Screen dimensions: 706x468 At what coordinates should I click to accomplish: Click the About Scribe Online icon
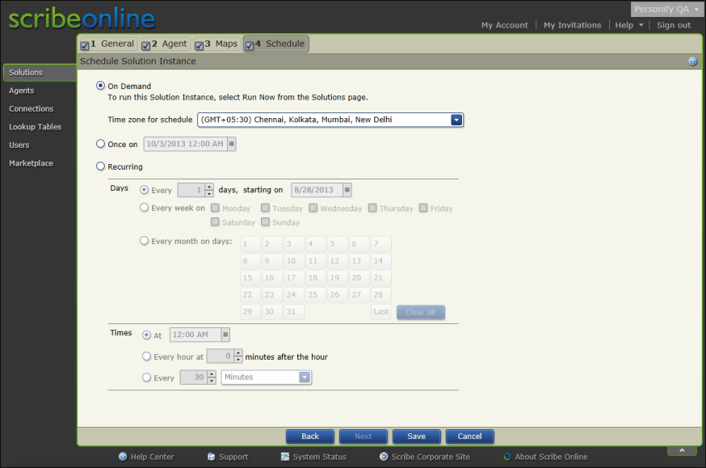tap(507, 457)
